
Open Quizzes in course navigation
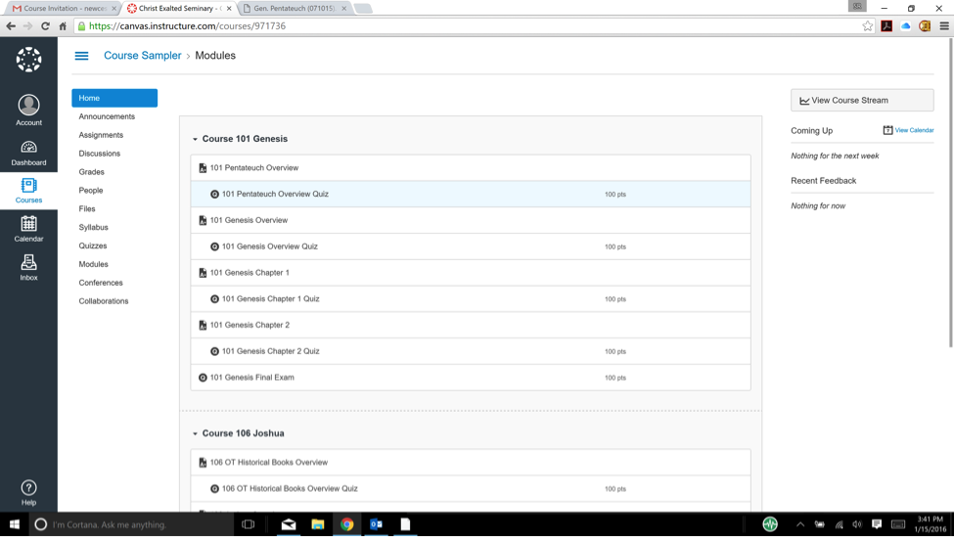[93, 246]
